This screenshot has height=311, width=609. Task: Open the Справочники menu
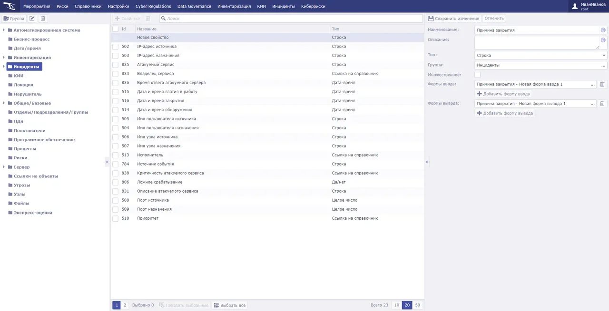tap(88, 6)
